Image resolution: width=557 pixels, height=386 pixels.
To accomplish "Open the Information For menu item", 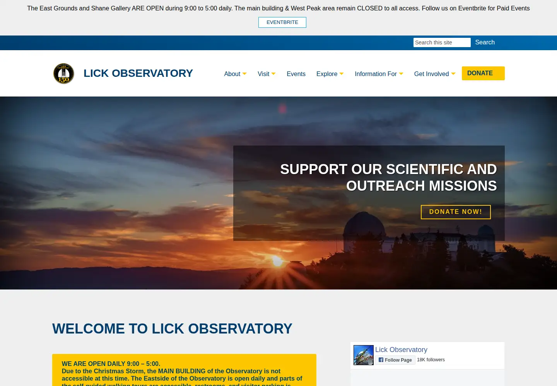I will point(376,74).
